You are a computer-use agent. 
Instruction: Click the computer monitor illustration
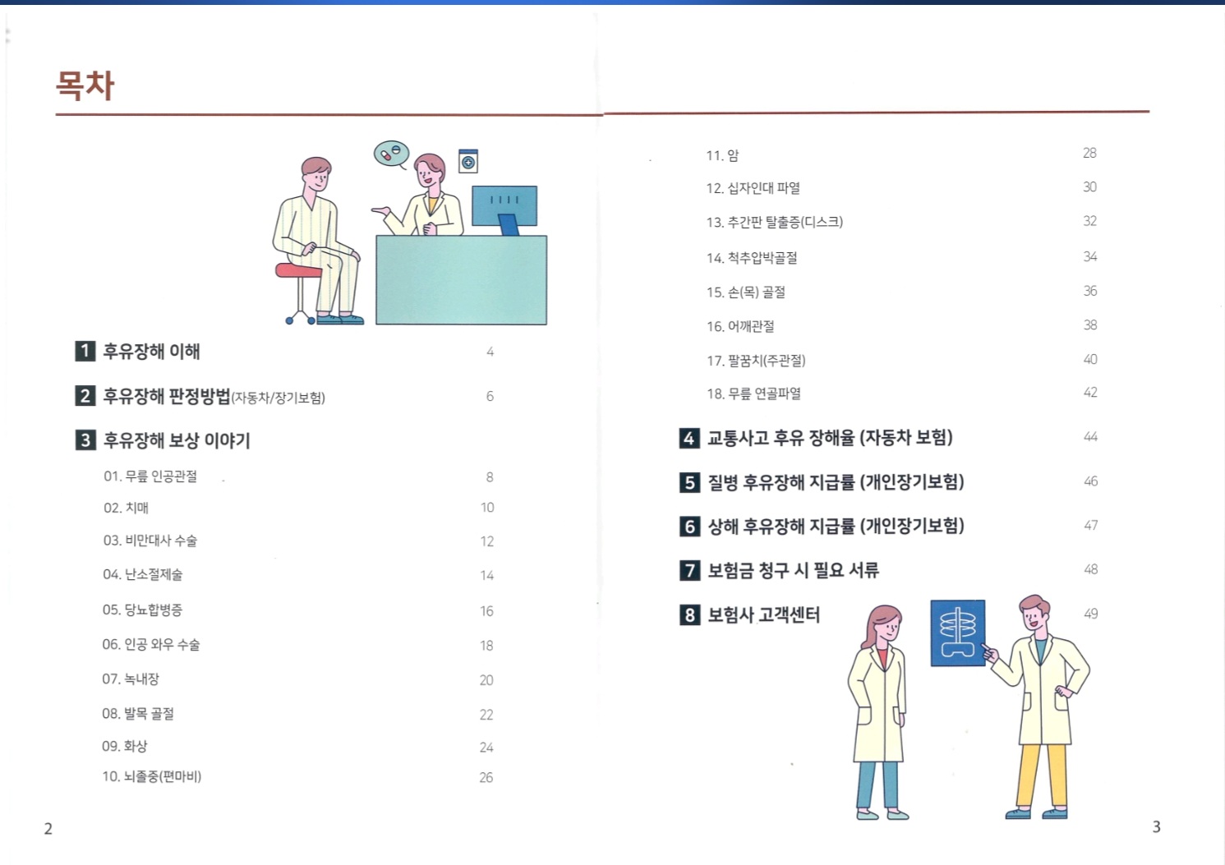tap(504, 209)
